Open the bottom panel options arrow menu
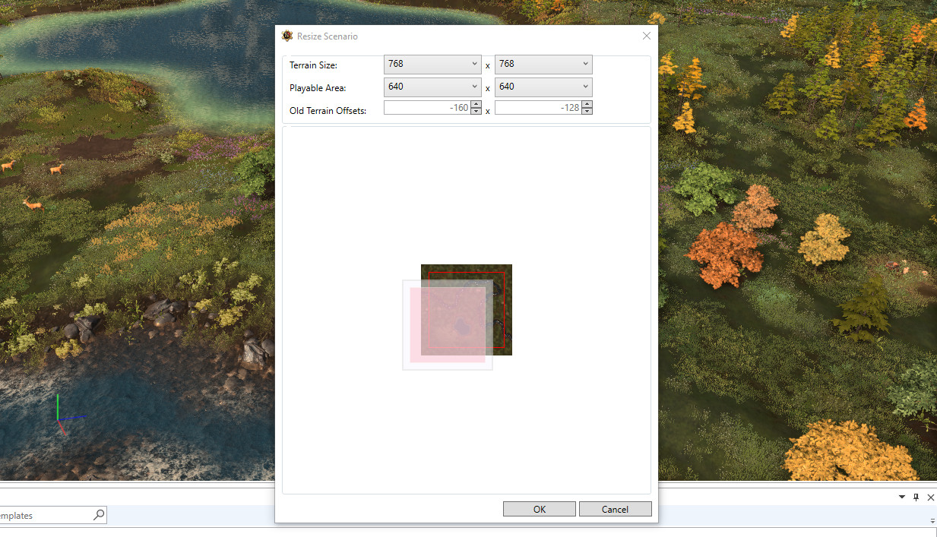937x537 pixels. [902, 497]
